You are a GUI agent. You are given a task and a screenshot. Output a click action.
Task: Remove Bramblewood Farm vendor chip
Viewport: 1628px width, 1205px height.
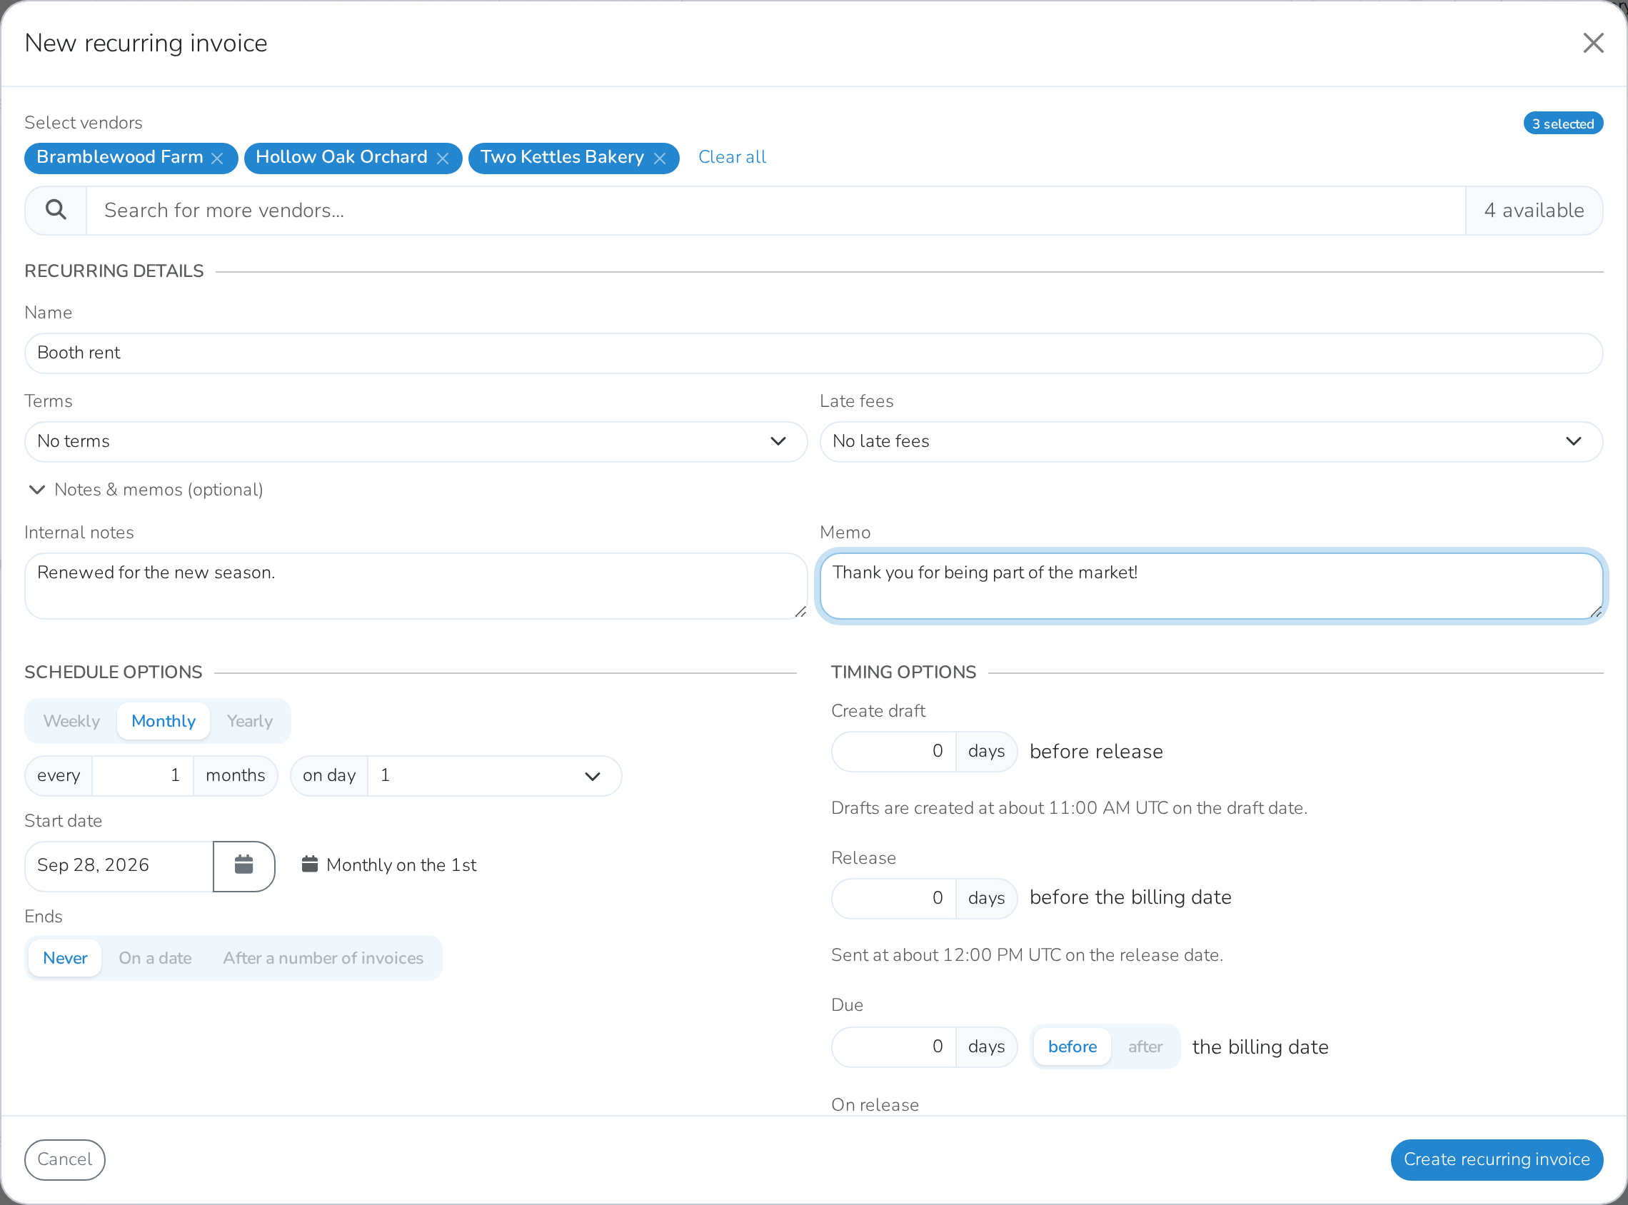pyautogui.click(x=217, y=158)
